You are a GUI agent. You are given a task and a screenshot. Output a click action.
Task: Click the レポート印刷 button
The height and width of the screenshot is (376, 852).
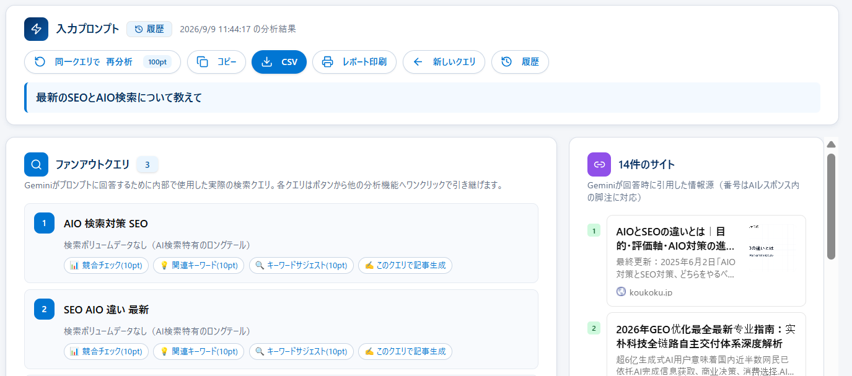point(354,62)
